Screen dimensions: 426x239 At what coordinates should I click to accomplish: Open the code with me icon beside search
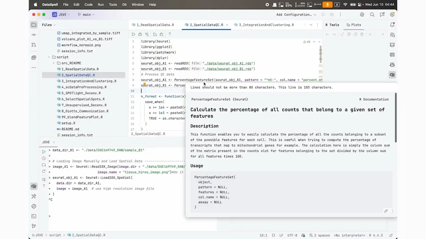[x=382, y=15]
